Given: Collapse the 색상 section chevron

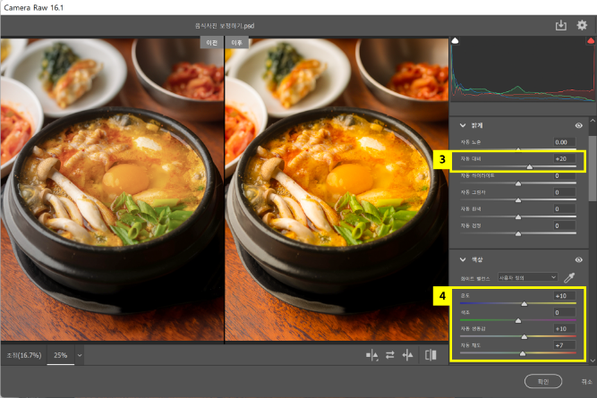Looking at the screenshot, I should pos(463,259).
